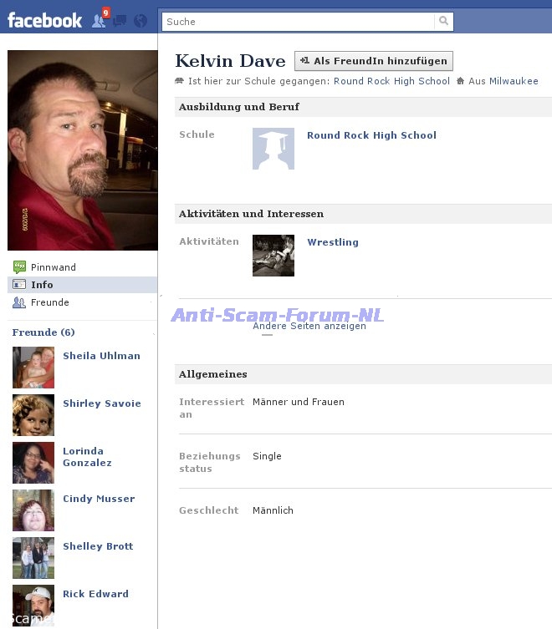Click the graduation cap school icon
552x629 pixels.
pos(273,149)
